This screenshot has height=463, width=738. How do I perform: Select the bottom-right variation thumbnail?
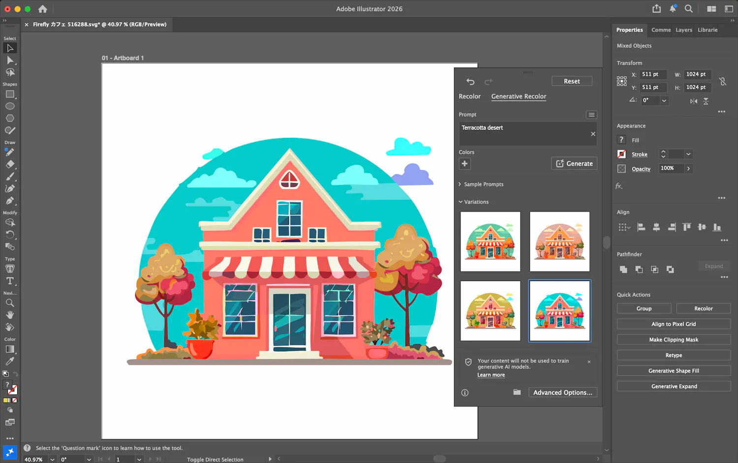[x=559, y=311]
